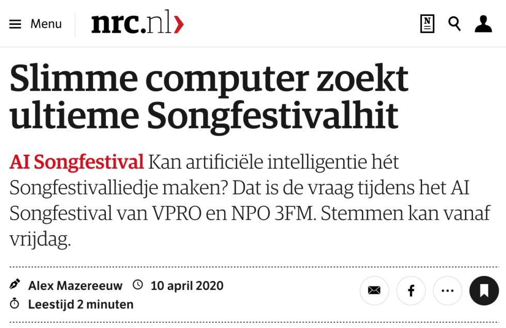Click the publication date 10 april 2020
506x328 pixels.
pyautogui.click(x=187, y=285)
